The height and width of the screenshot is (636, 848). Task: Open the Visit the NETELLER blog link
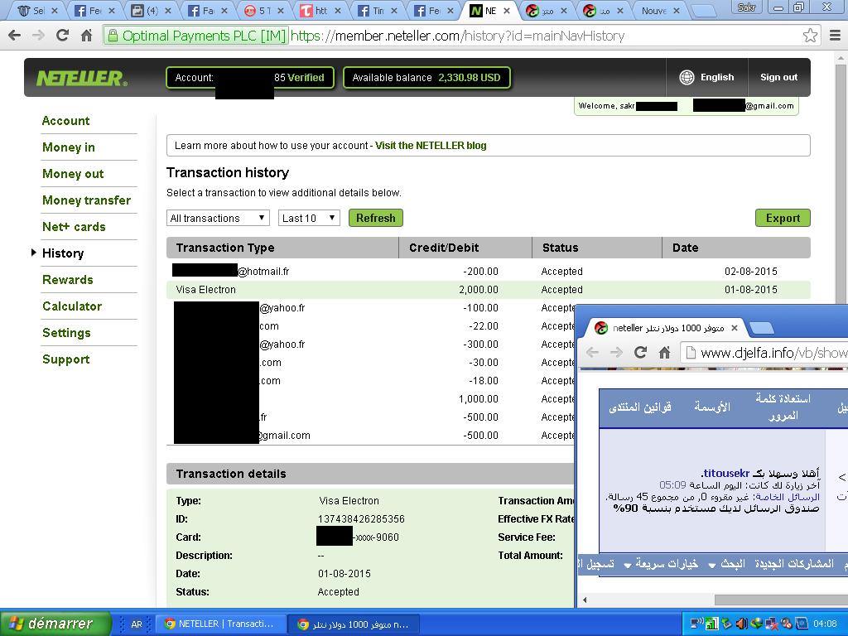click(431, 146)
